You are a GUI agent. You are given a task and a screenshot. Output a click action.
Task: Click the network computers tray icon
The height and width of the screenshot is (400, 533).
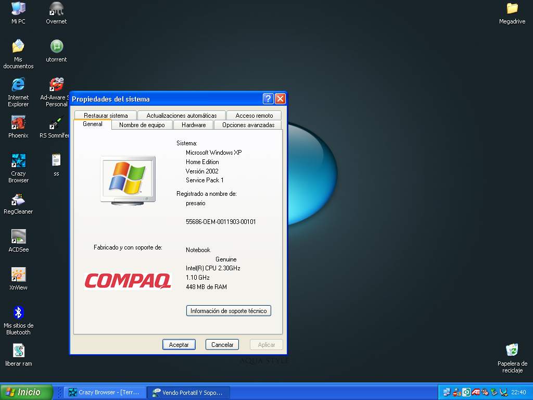[x=447, y=392]
